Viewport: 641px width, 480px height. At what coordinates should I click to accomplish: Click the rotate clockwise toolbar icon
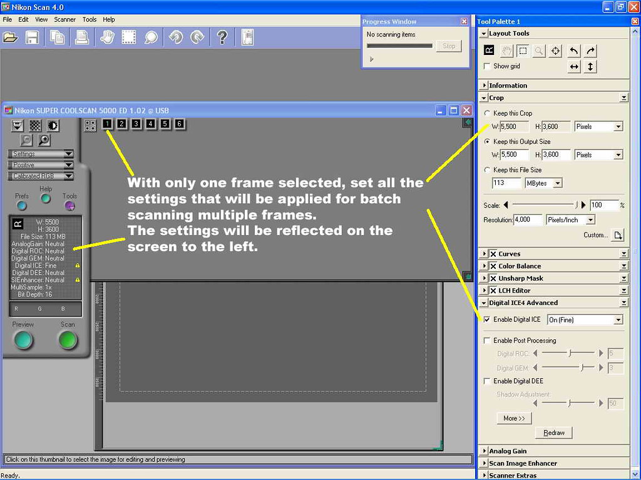tap(197, 37)
